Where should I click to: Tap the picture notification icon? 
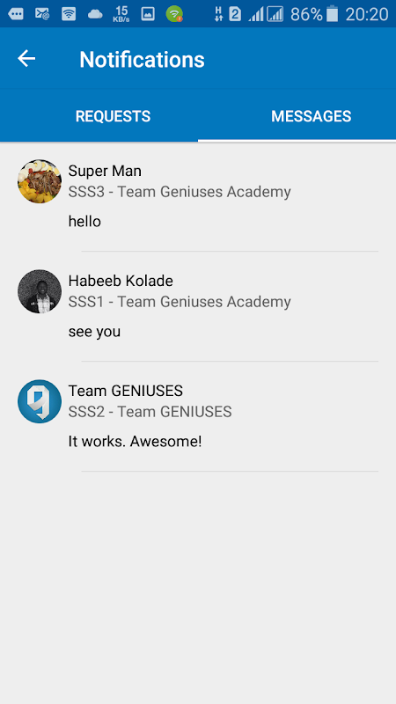point(148,14)
